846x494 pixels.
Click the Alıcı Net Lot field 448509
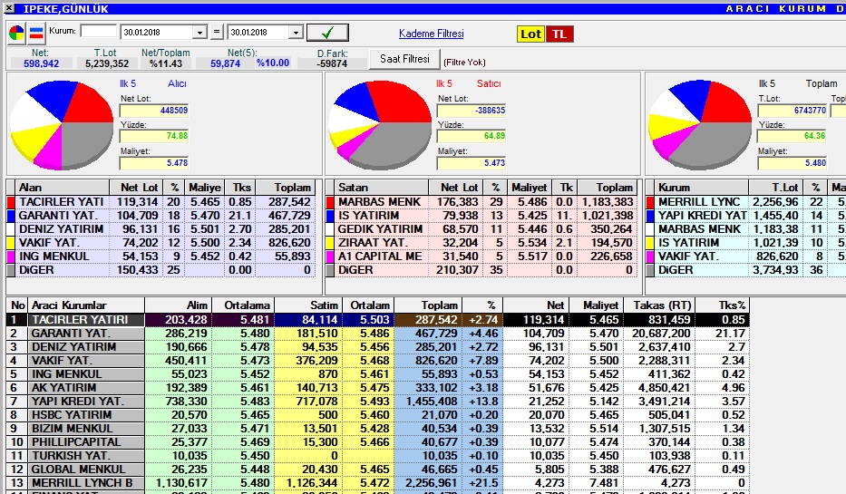[x=154, y=111]
